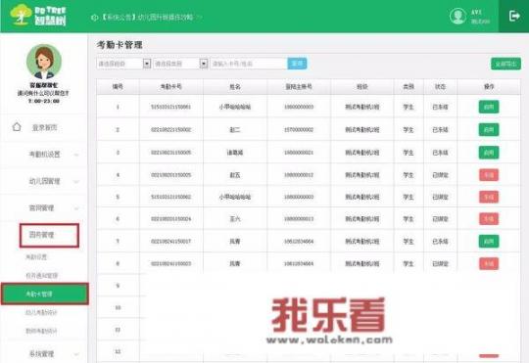Click the 姓名 column header
This screenshot has height=363, width=529.
pos(235,87)
